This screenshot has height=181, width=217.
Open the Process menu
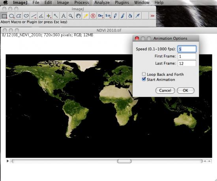pos(82,2)
